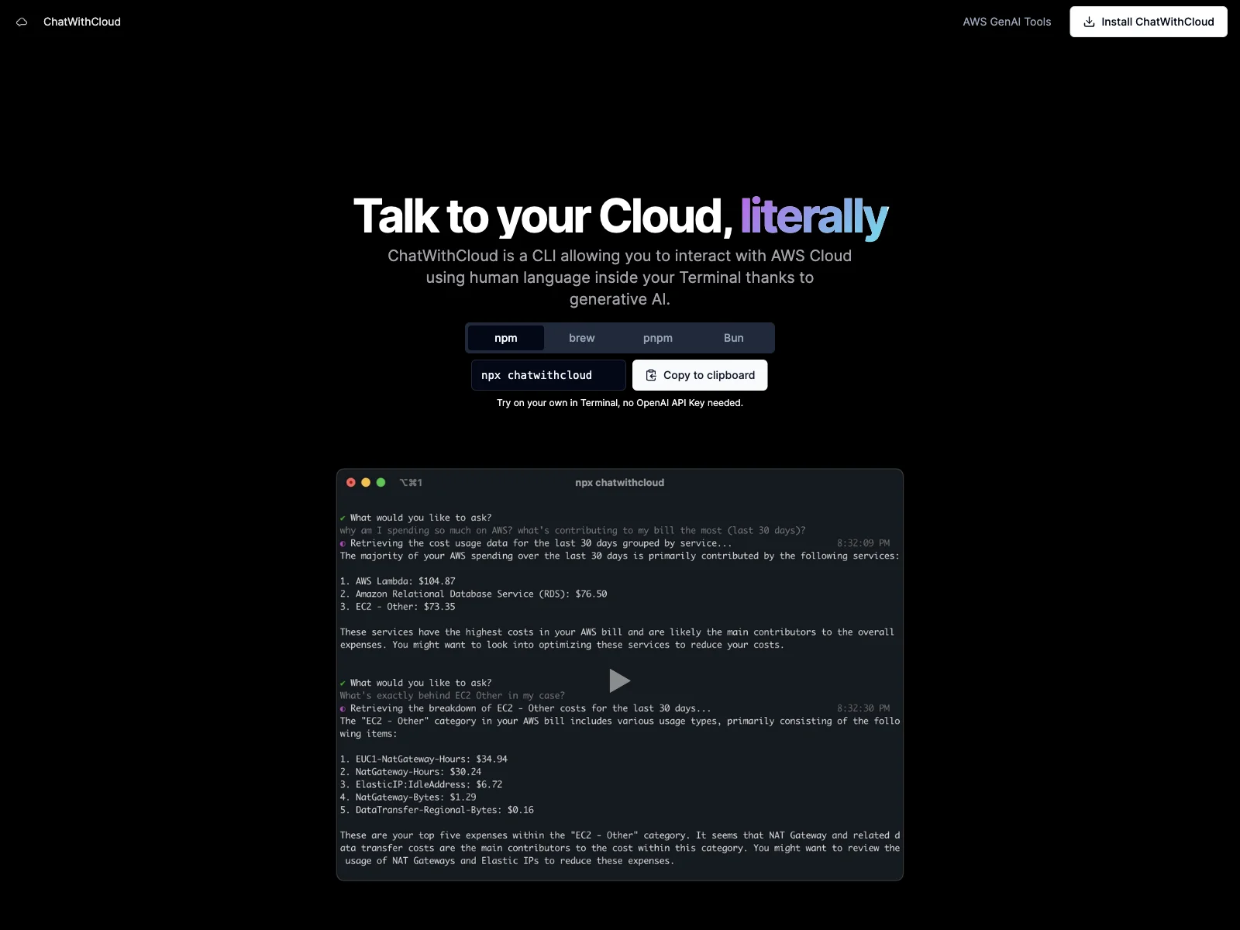Click the 'EC2 - Other: $73.35' line

click(398, 607)
